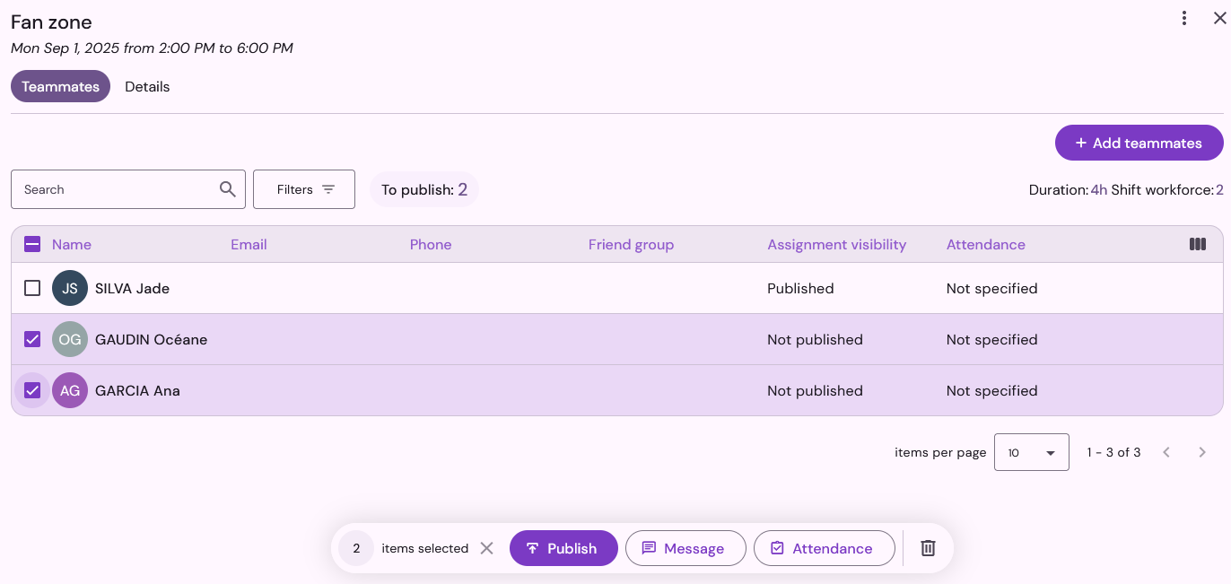Click the search magnifier icon
Viewport: 1231px width, 584px height.
pos(228,189)
